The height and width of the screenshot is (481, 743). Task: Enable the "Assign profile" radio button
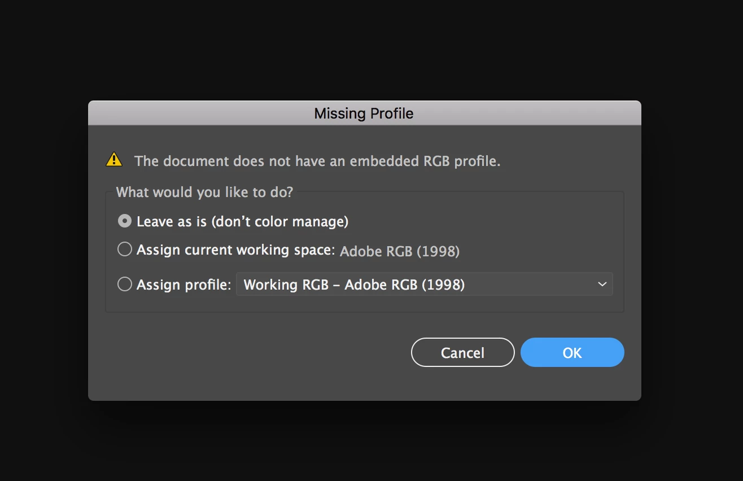click(124, 284)
